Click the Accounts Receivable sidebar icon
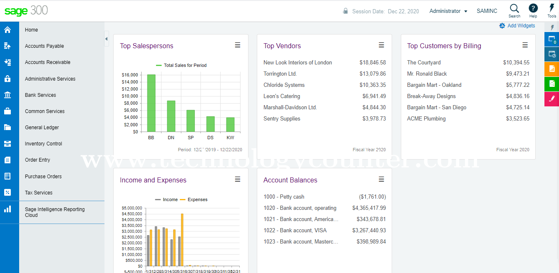The width and height of the screenshot is (559, 273). (7, 62)
